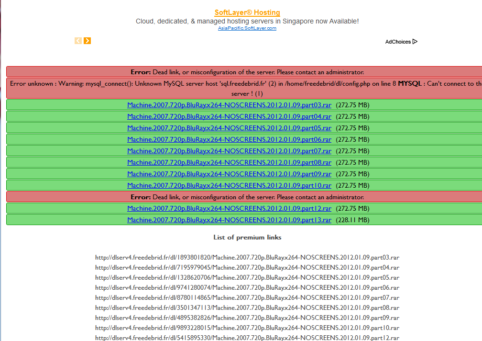Click the premium URL ending part05.rar
The image size is (482, 341).
pyautogui.click(x=247, y=278)
